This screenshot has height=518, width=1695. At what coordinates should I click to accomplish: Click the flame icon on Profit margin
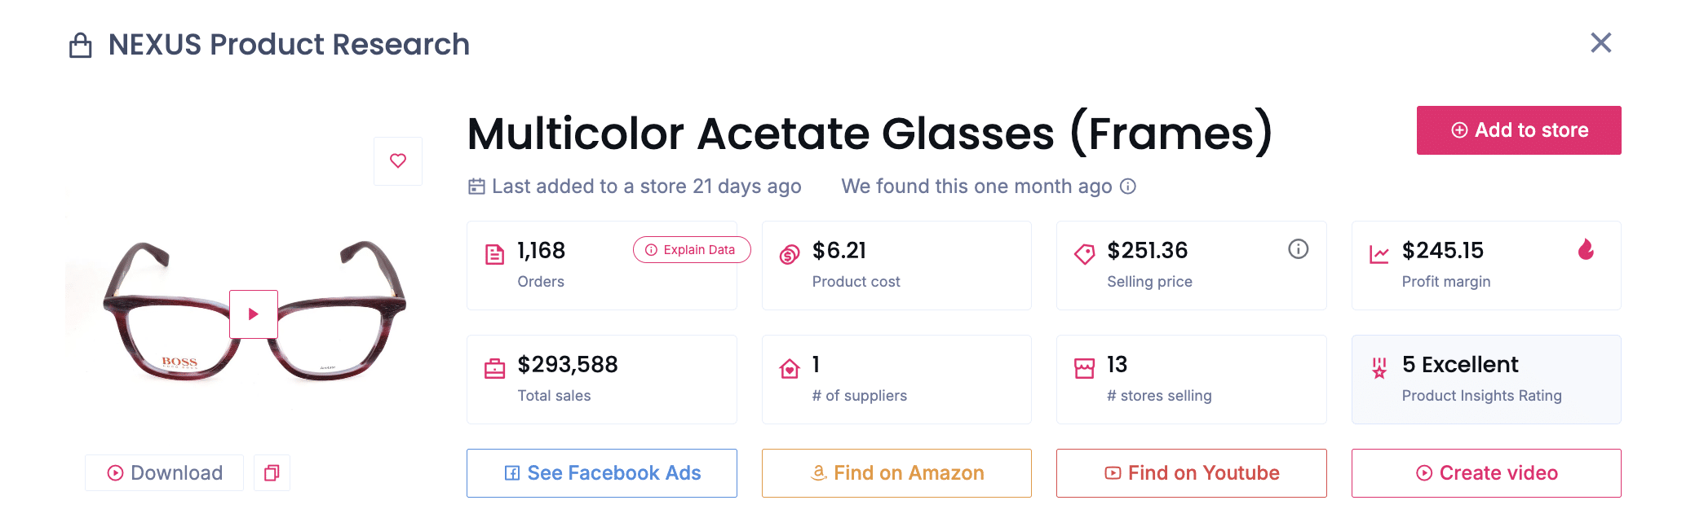tap(1586, 249)
